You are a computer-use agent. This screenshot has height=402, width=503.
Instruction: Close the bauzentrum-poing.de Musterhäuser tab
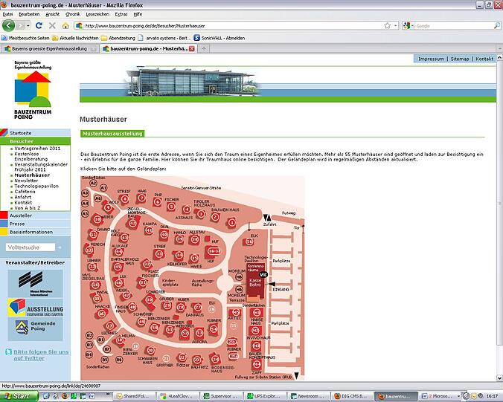pyautogui.click(x=192, y=49)
